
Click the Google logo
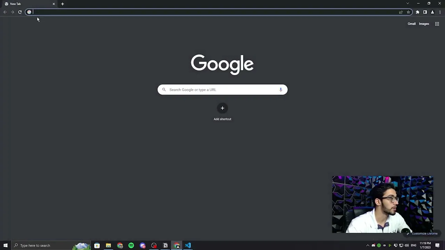[x=222, y=64]
